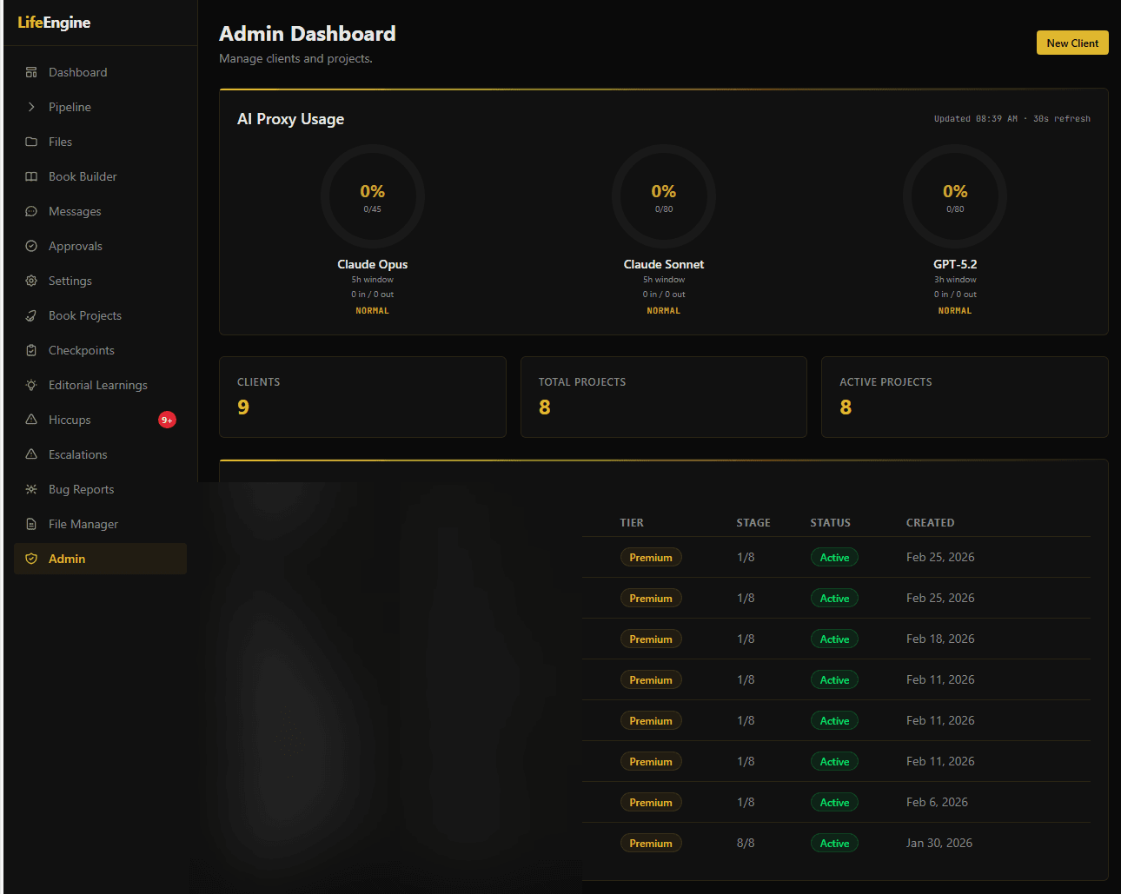Select the Clients stat card showing 9
This screenshot has width=1121, height=894.
tap(362, 397)
